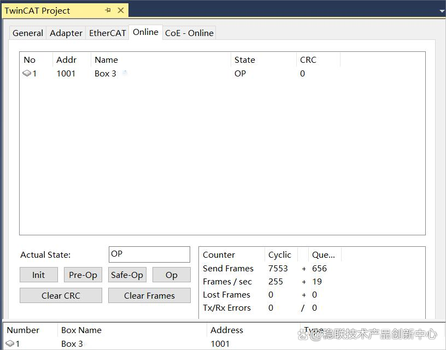
Task: Click the Actual State field showing OP
Action: coord(149,254)
